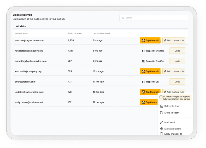
Task: Click the search magnifier icon
Action: pos(123,18)
